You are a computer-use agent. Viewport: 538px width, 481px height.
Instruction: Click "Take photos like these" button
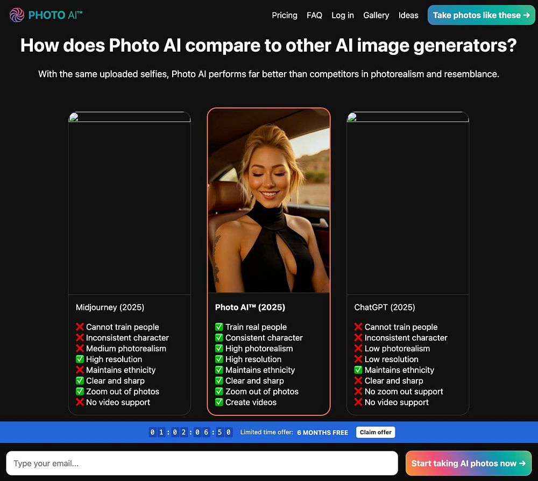(481, 15)
